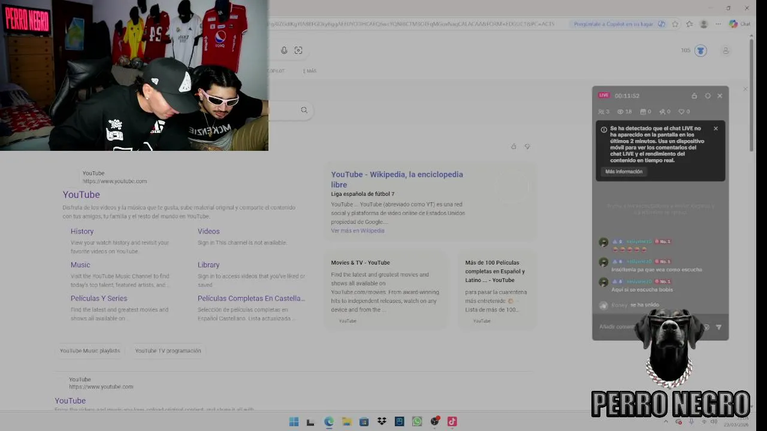
Task: Open second YouTube result title
Action: tap(70, 400)
